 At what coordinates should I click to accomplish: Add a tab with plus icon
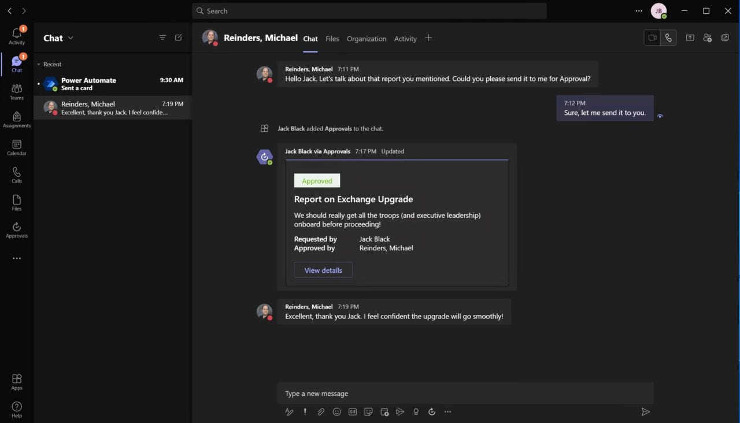click(x=428, y=38)
